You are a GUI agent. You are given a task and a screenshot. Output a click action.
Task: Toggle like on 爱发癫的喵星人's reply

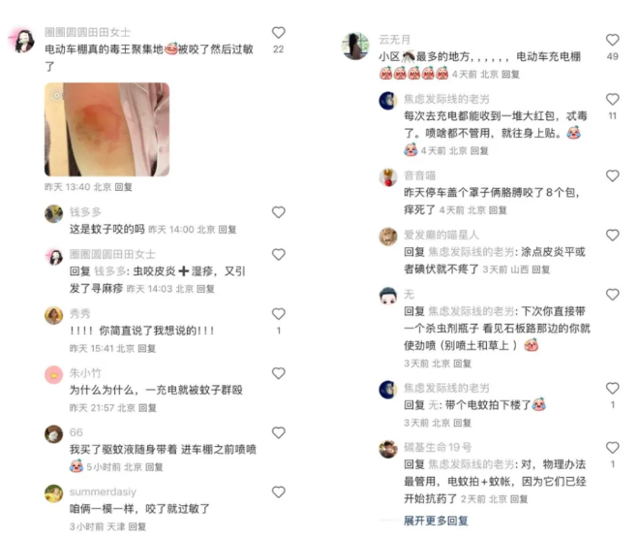tap(613, 235)
